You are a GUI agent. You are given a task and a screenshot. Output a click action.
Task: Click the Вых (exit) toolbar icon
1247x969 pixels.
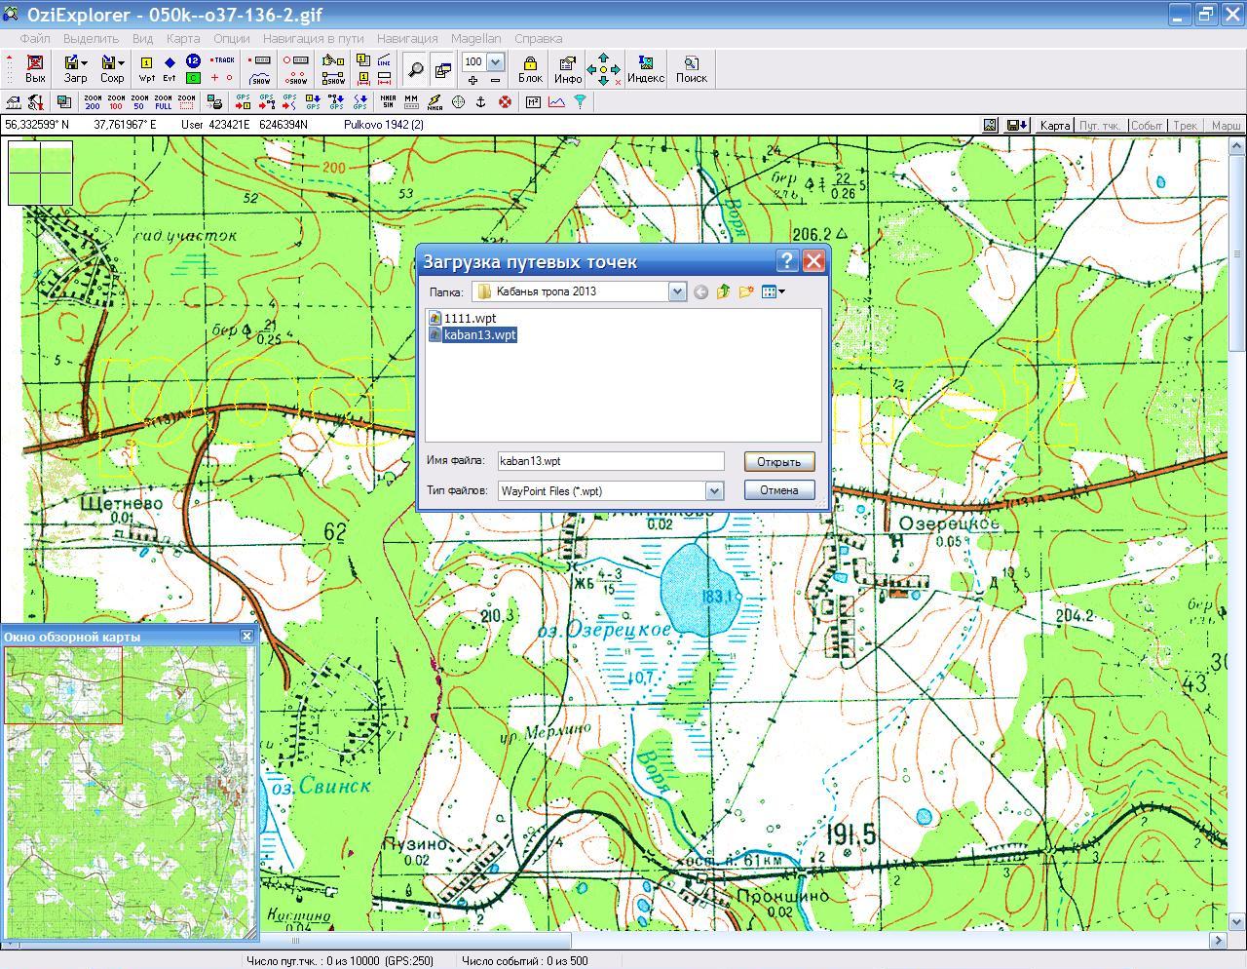point(35,68)
